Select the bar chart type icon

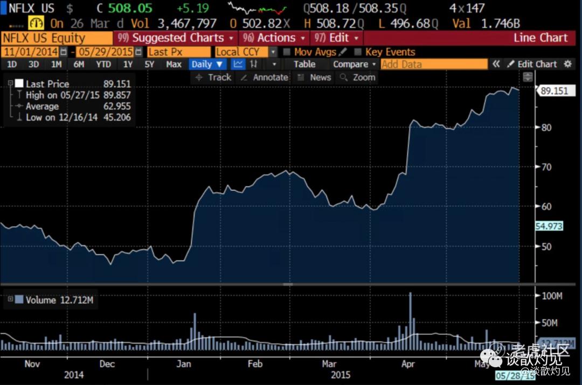coord(254,64)
